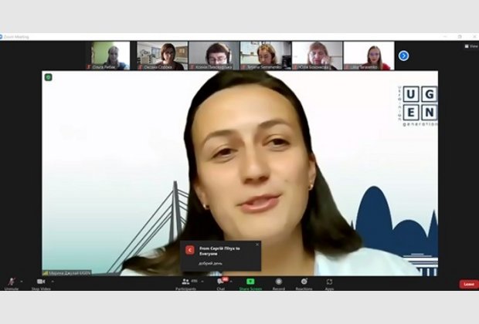Image resolution: width=479 pixels, height=324 pixels.
Task: Show next participants with blue arrow
Action: click(403, 56)
